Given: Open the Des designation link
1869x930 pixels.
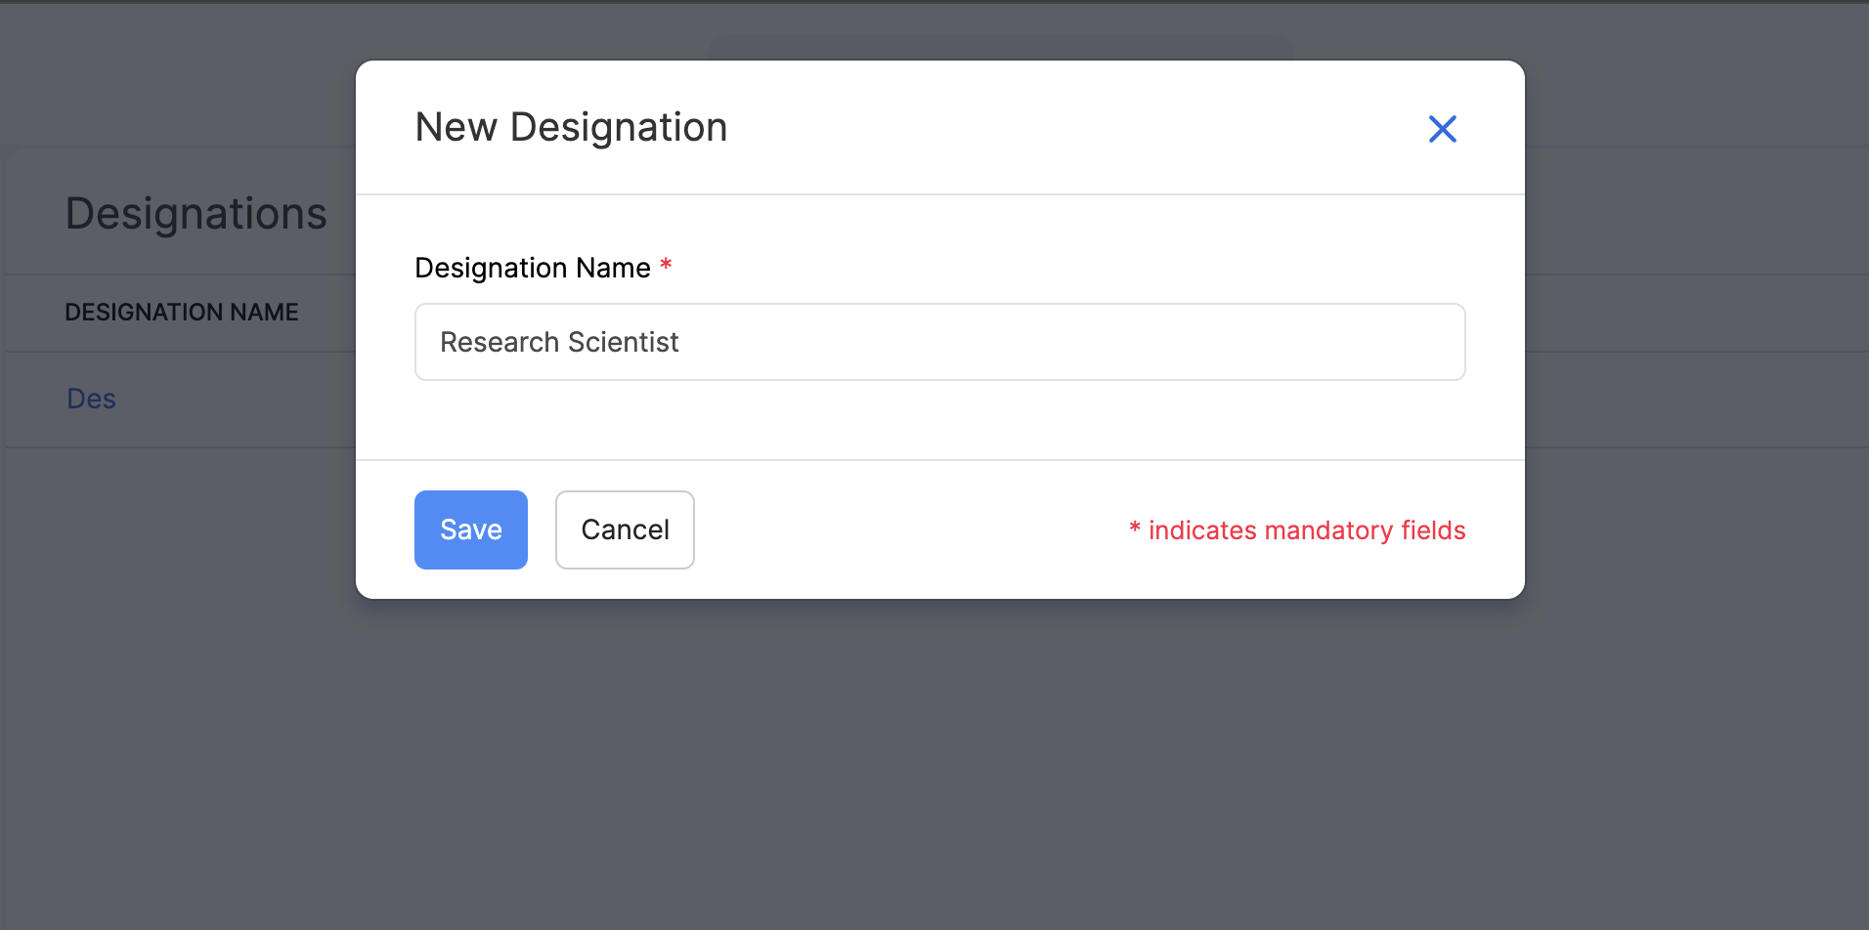Looking at the screenshot, I should tap(91, 399).
